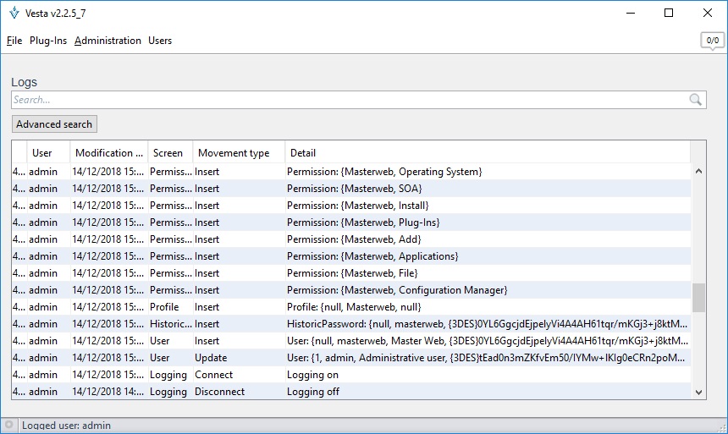This screenshot has height=434, width=728.
Task: Sort by the Screen column header
Action: (x=168, y=153)
